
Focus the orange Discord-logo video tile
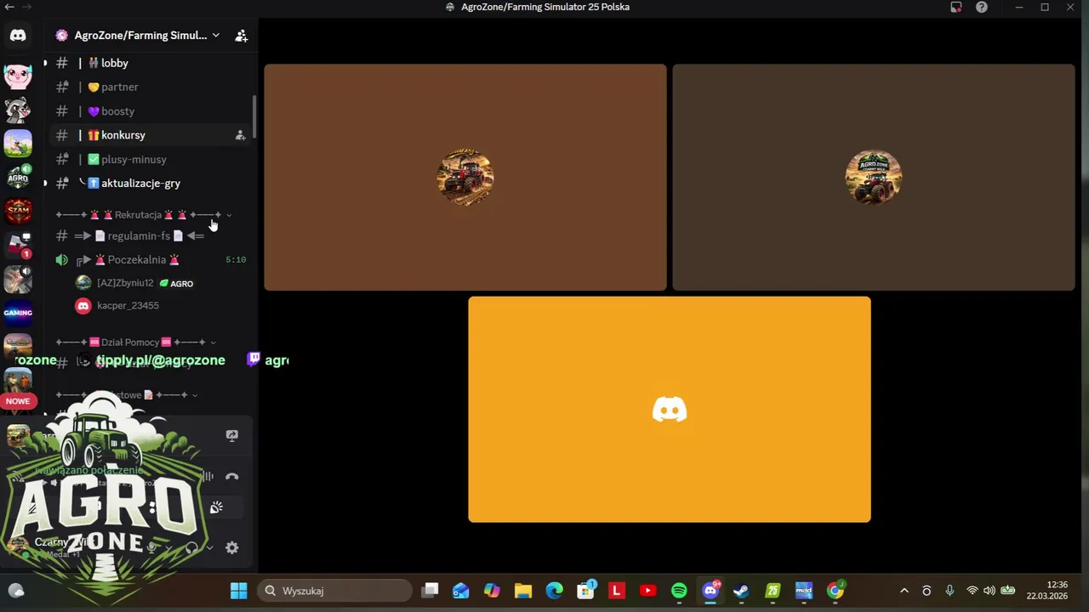coord(670,410)
